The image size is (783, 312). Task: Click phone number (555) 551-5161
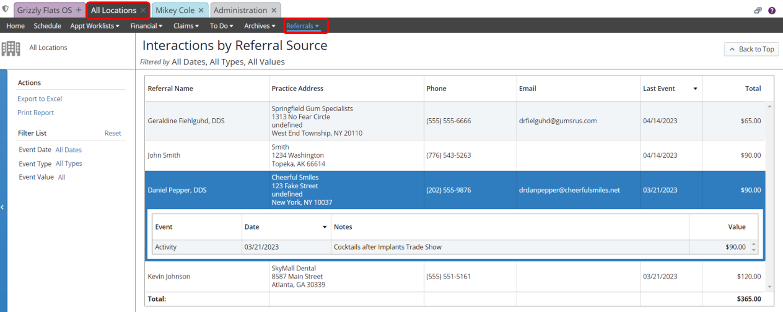coord(448,276)
